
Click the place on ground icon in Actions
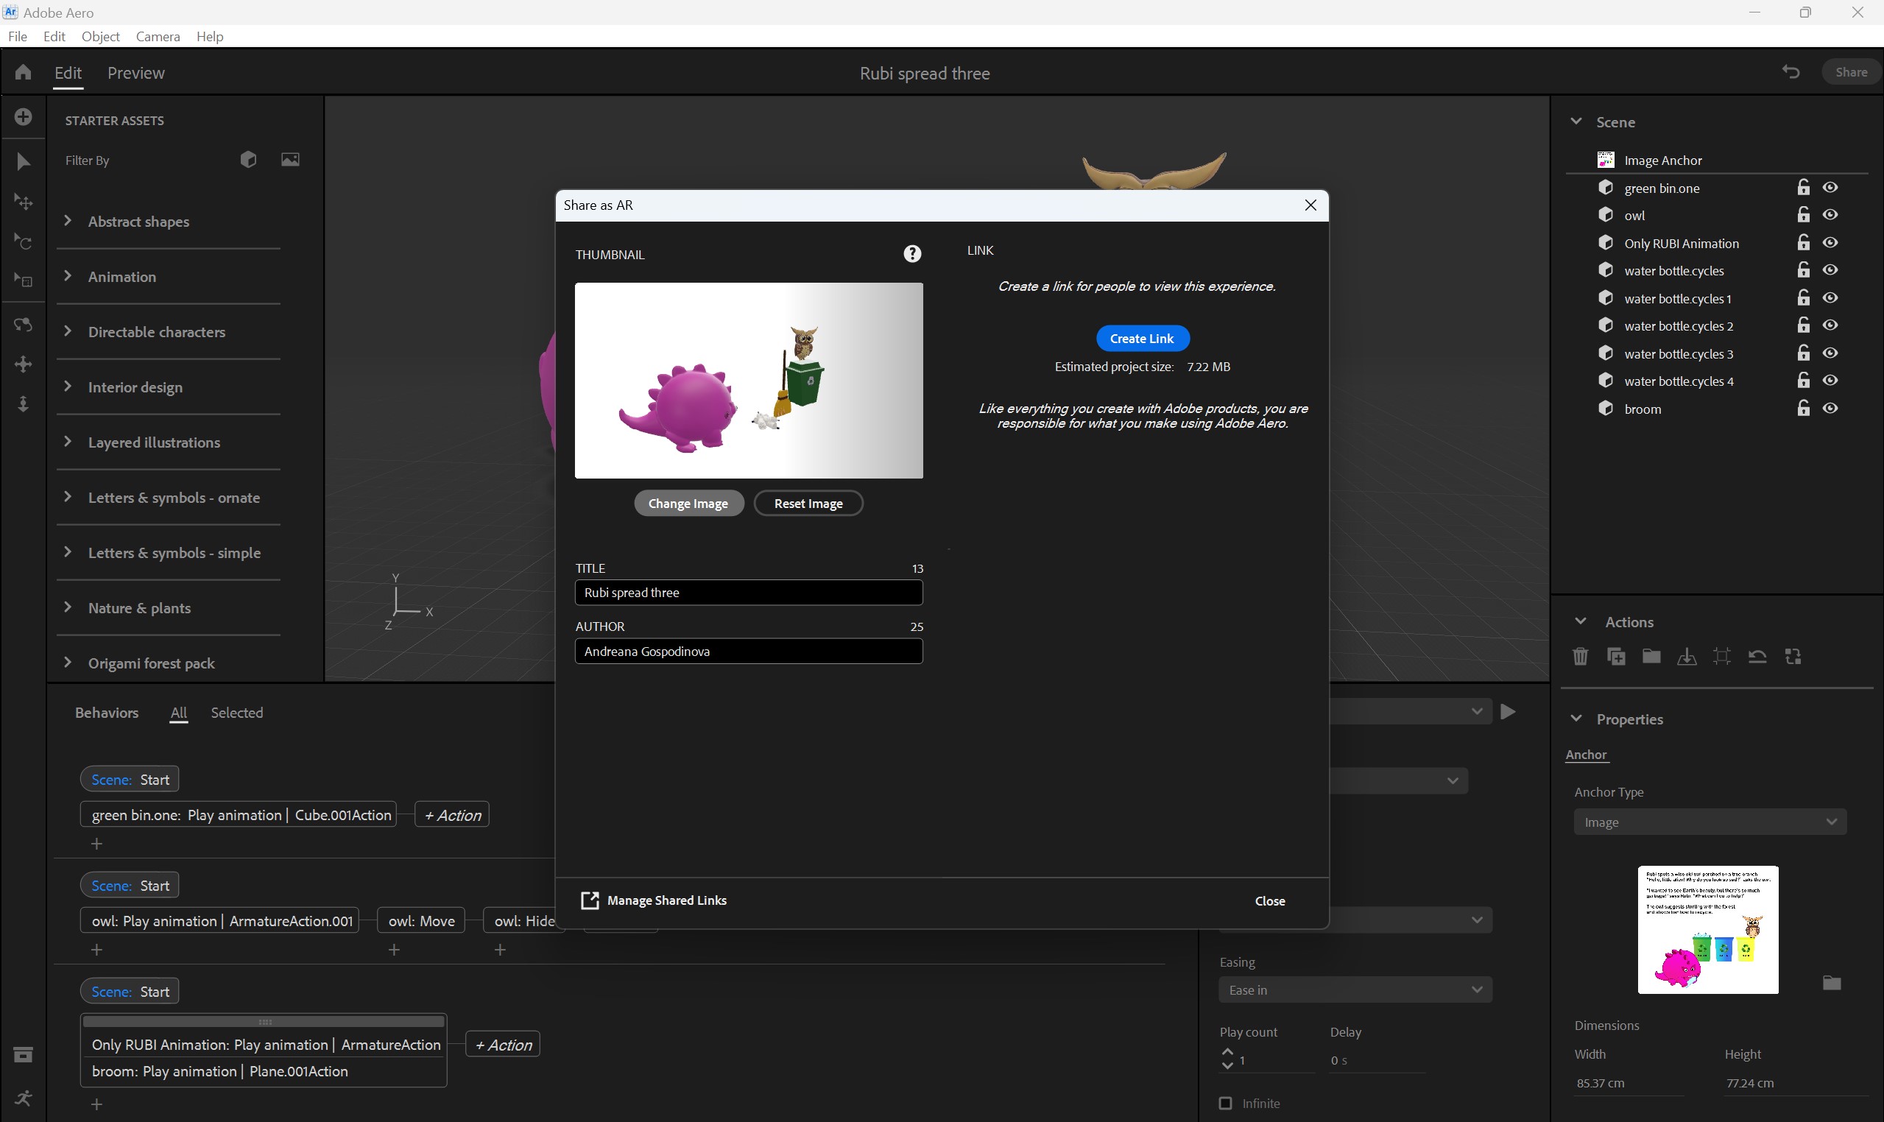pyautogui.click(x=1687, y=656)
